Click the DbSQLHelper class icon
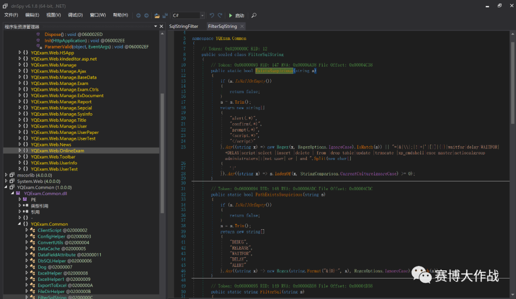The height and width of the screenshot is (299, 516). (x=32, y=261)
